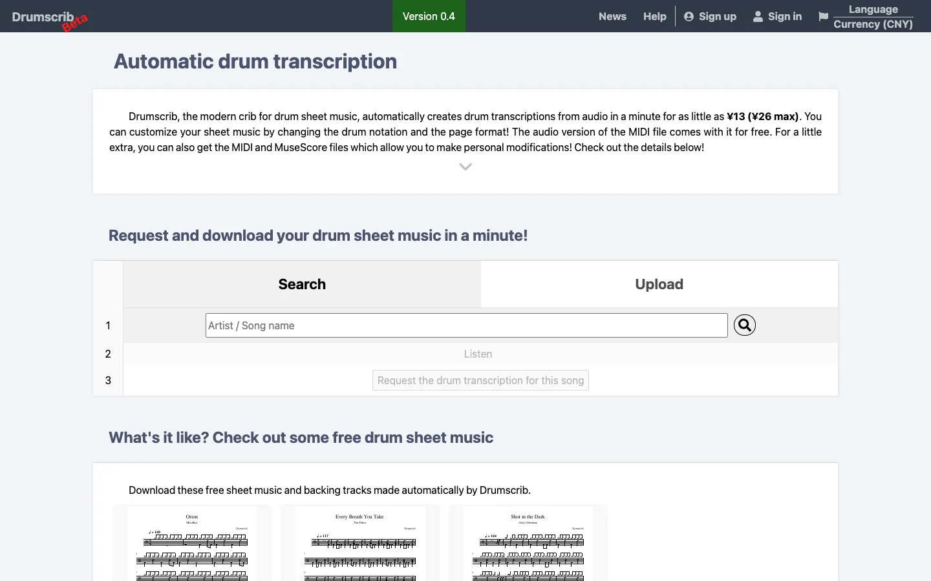The image size is (931, 581).
Task: Open the Help menu item
Action: click(655, 17)
